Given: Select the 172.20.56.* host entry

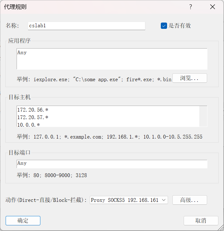Looking at the screenshot, I should click(33, 110).
